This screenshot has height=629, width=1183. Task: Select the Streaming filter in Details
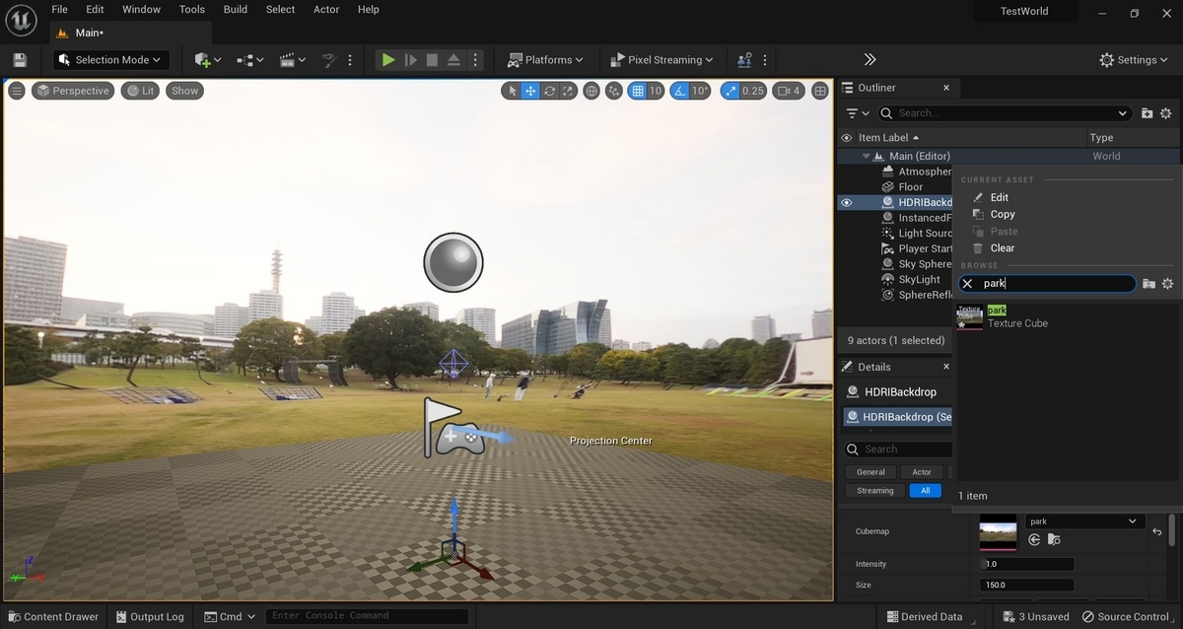(x=874, y=491)
